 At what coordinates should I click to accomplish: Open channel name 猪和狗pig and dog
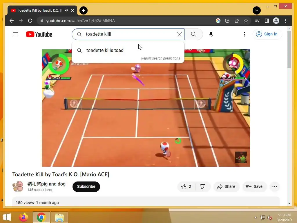point(46,184)
